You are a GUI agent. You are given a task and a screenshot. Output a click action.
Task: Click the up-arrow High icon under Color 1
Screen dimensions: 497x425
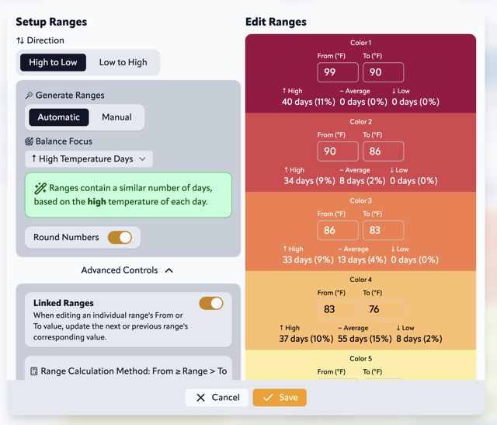coord(285,92)
